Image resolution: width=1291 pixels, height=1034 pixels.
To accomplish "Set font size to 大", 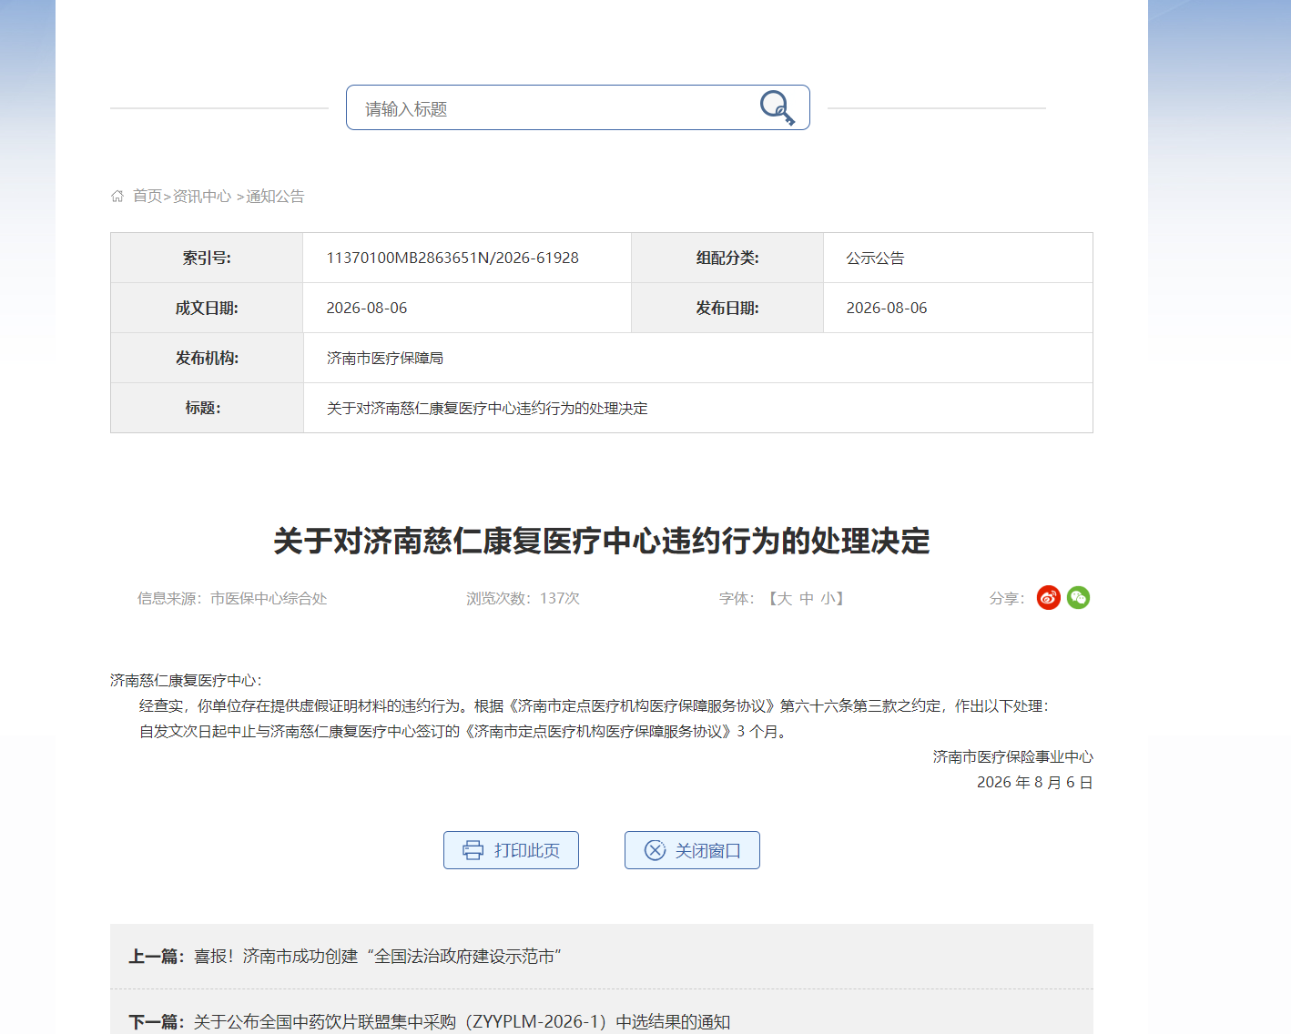I will 785,598.
